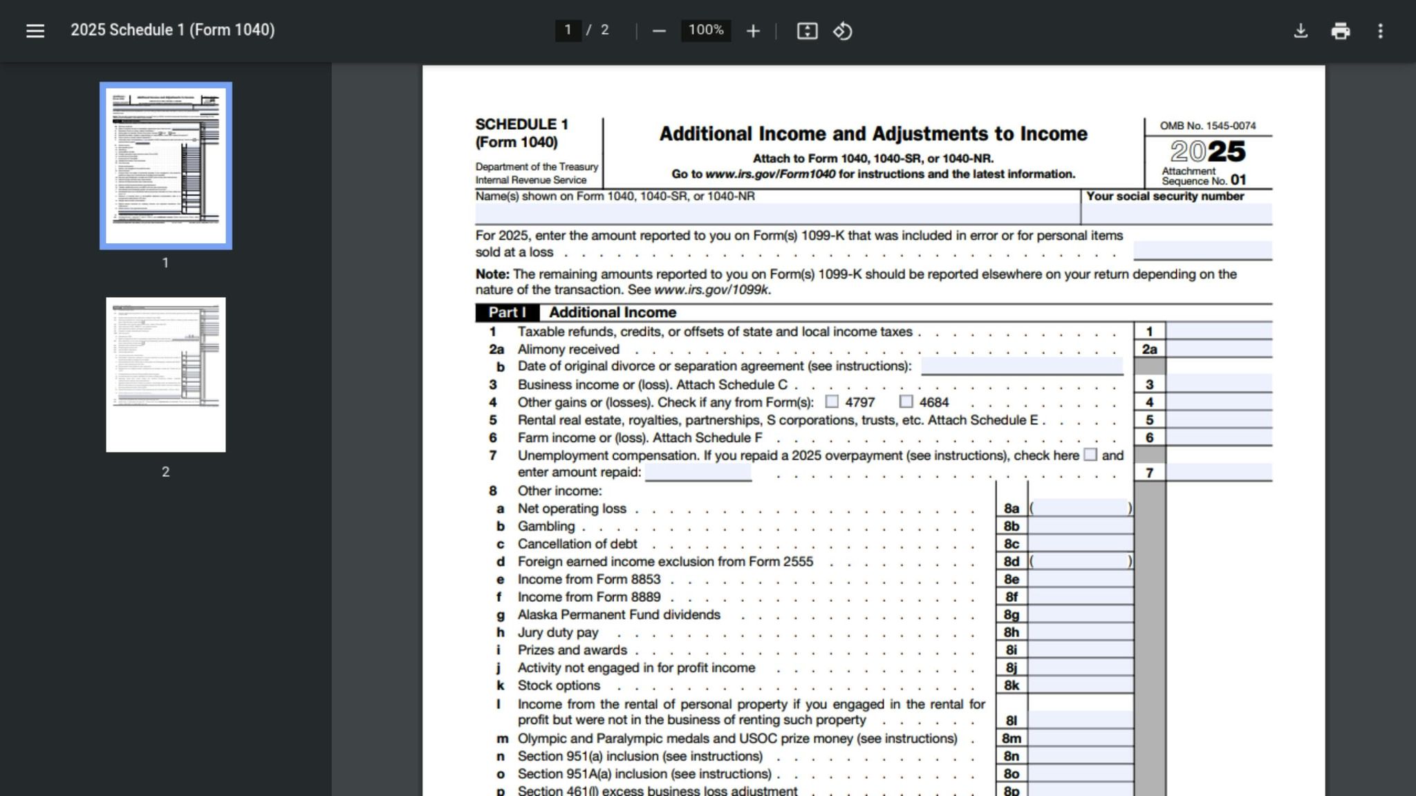Viewport: 1416px width, 796px height.
Task: Click the line 1 taxable refunds amount field
Action: tap(1219, 332)
